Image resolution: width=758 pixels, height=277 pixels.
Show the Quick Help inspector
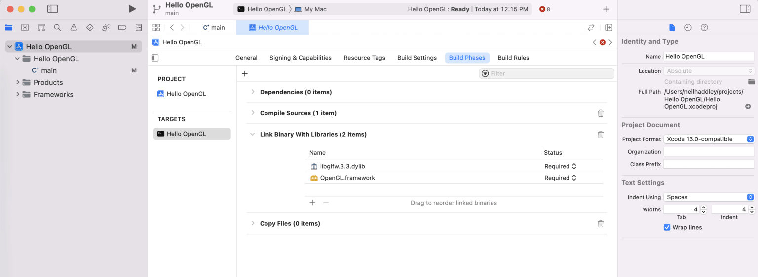[x=704, y=27]
